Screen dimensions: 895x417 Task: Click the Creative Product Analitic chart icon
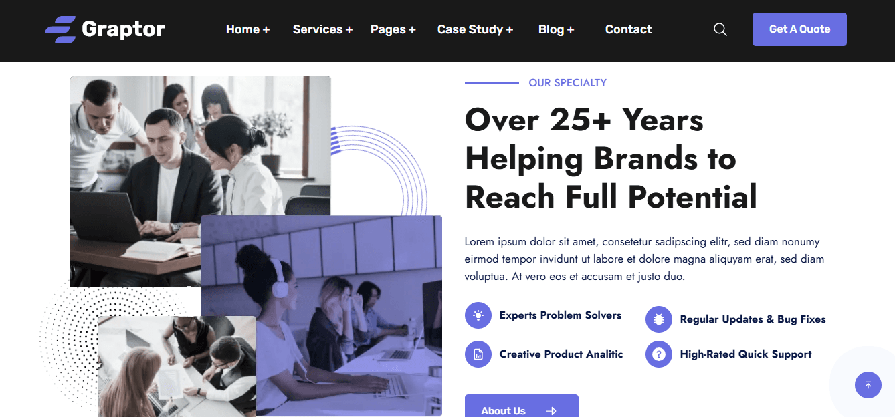click(478, 354)
